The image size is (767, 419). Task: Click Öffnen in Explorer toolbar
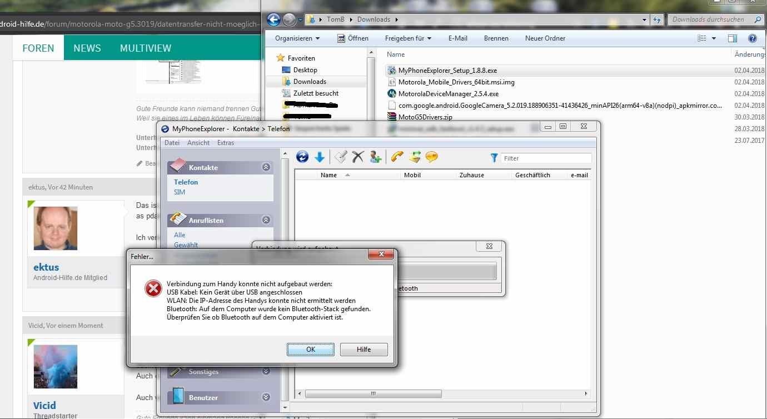point(353,38)
